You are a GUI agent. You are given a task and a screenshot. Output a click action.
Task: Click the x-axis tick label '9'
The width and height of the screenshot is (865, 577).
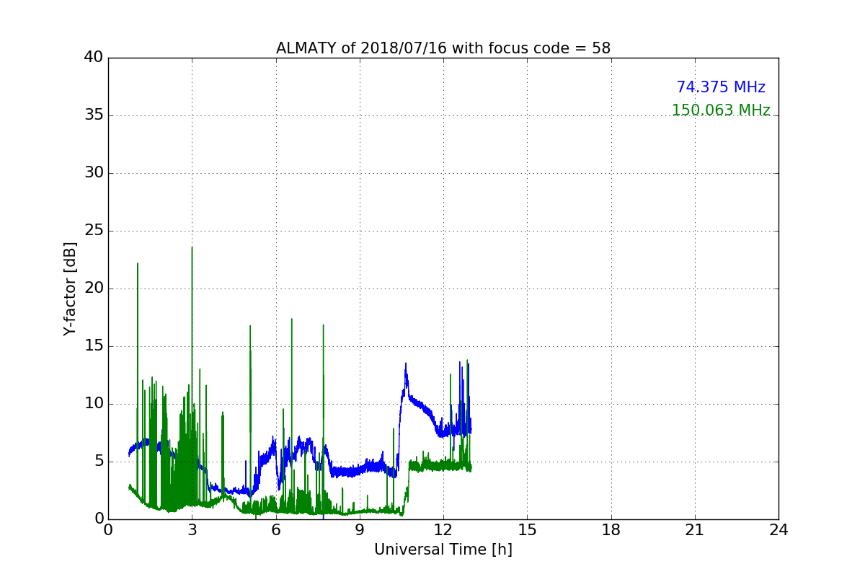tap(360, 530)
